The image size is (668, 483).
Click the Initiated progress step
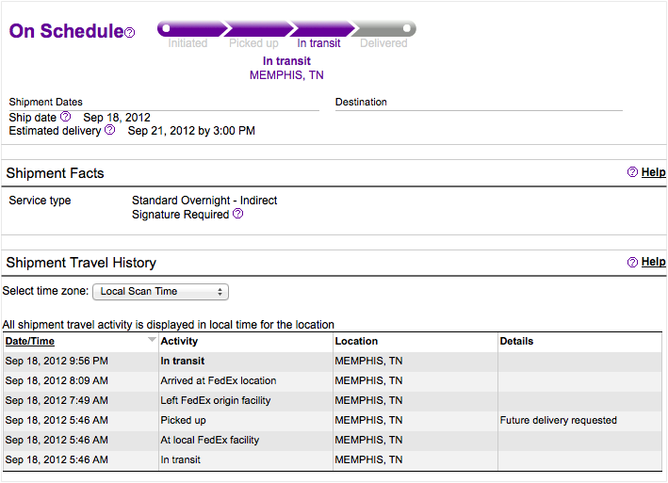187,43
